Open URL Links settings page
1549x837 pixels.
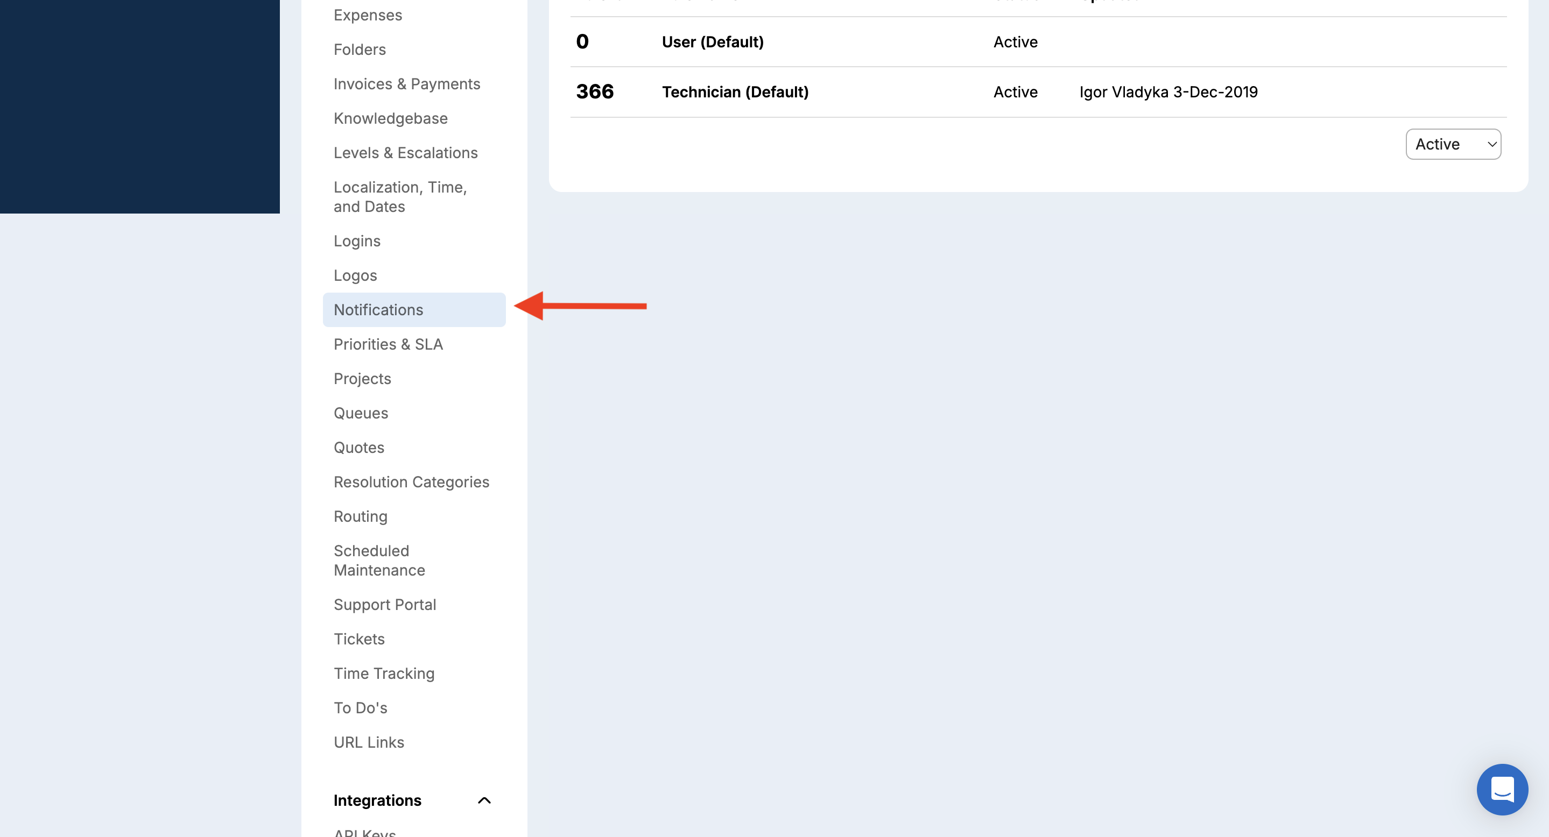pos(369,742)
